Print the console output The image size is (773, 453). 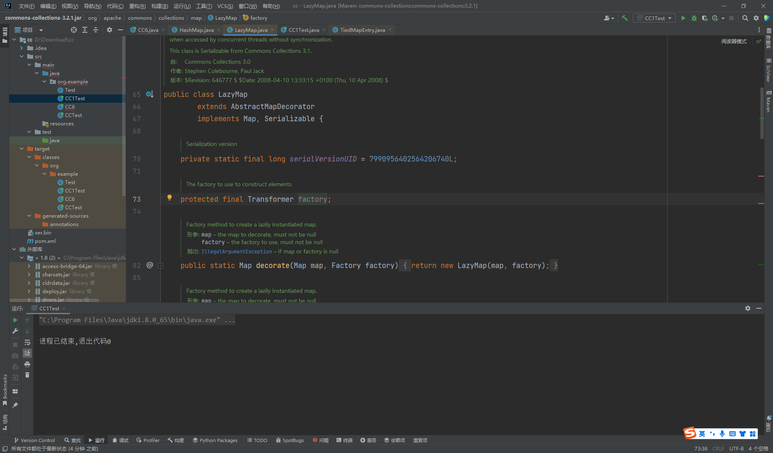tap(27, 364)
